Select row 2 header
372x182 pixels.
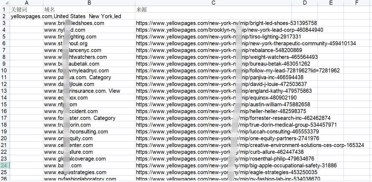pyautogui.click(x=5, y=16)
